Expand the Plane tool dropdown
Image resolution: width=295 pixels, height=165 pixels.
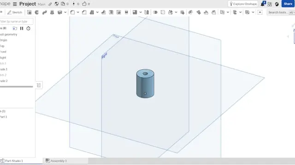click(x=228, y=12)
